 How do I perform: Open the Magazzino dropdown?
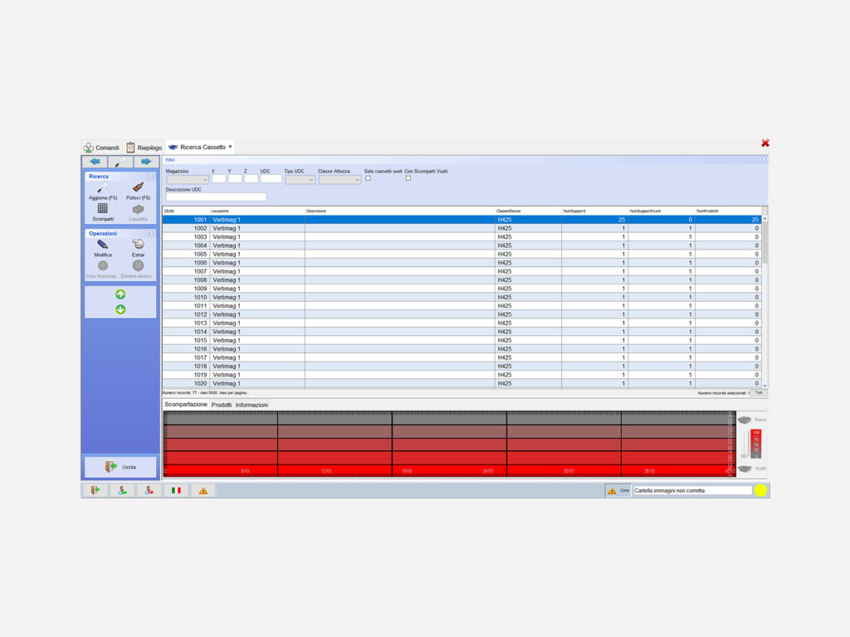(x=187, y=180)
